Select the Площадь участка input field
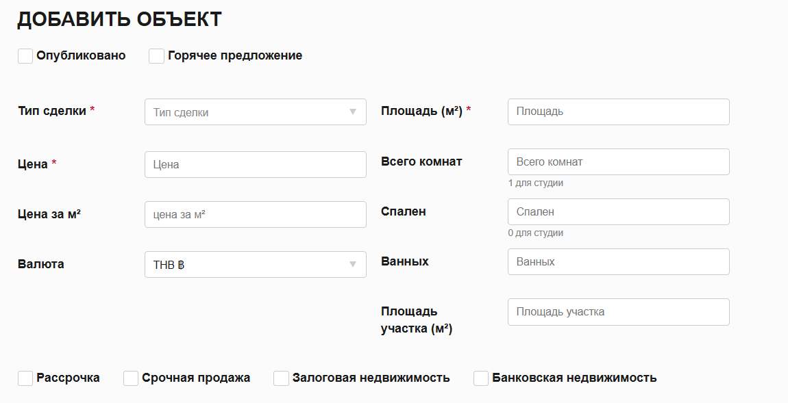 (x=618, y=312)
